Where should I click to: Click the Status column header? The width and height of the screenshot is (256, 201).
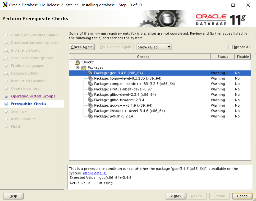223,56
